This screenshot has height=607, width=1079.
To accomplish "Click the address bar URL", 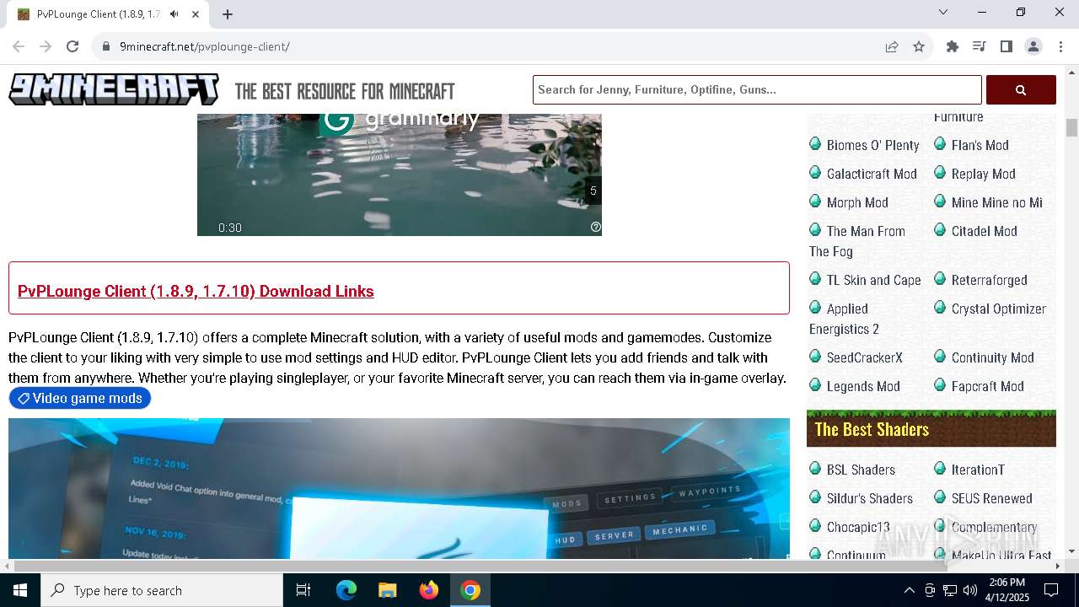I will point(205,46).
